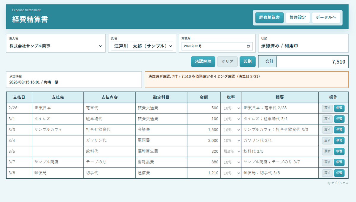Image resolution: width=356 pixels, height=202 pixels.
Task: Click the 承認情報 approval info text
Action: coord(34,82)
